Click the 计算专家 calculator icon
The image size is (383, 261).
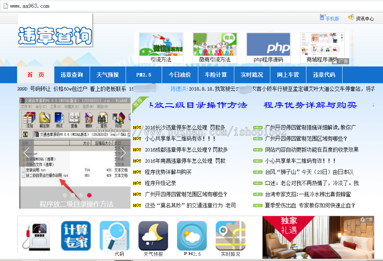click(x=76, y=236)
